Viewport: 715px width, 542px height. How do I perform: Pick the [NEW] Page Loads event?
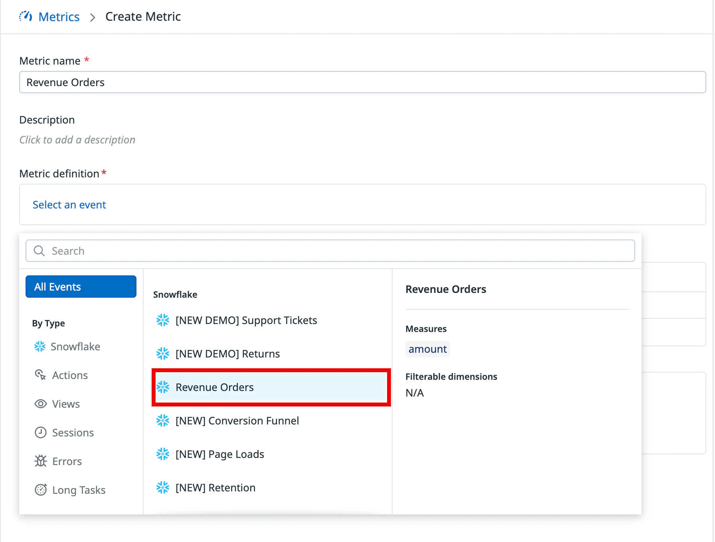(219, 454)
